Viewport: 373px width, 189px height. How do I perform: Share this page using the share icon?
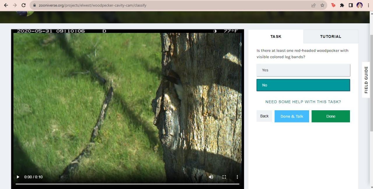click(x=314, y=5)
